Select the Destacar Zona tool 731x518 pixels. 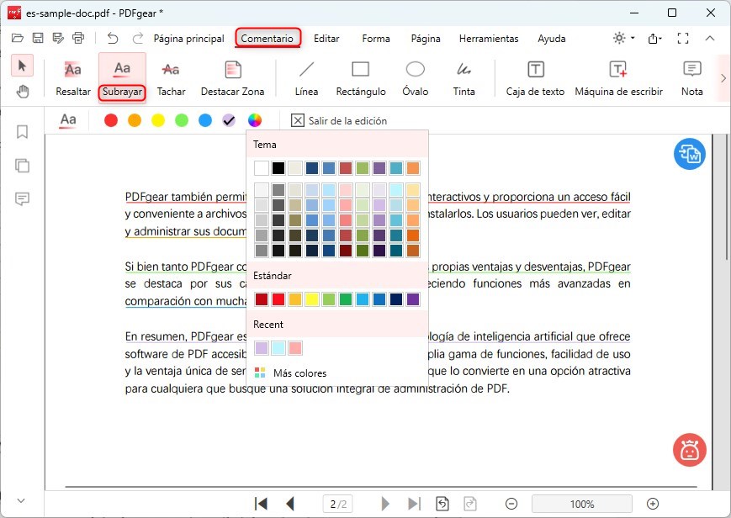click(232, 77)
